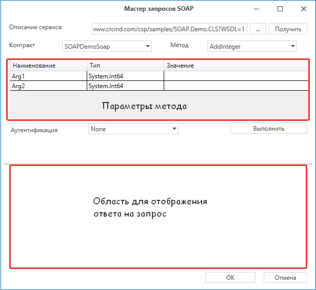Click the Тип column header
The image size is (316, 290).
[x=125, y=66]
